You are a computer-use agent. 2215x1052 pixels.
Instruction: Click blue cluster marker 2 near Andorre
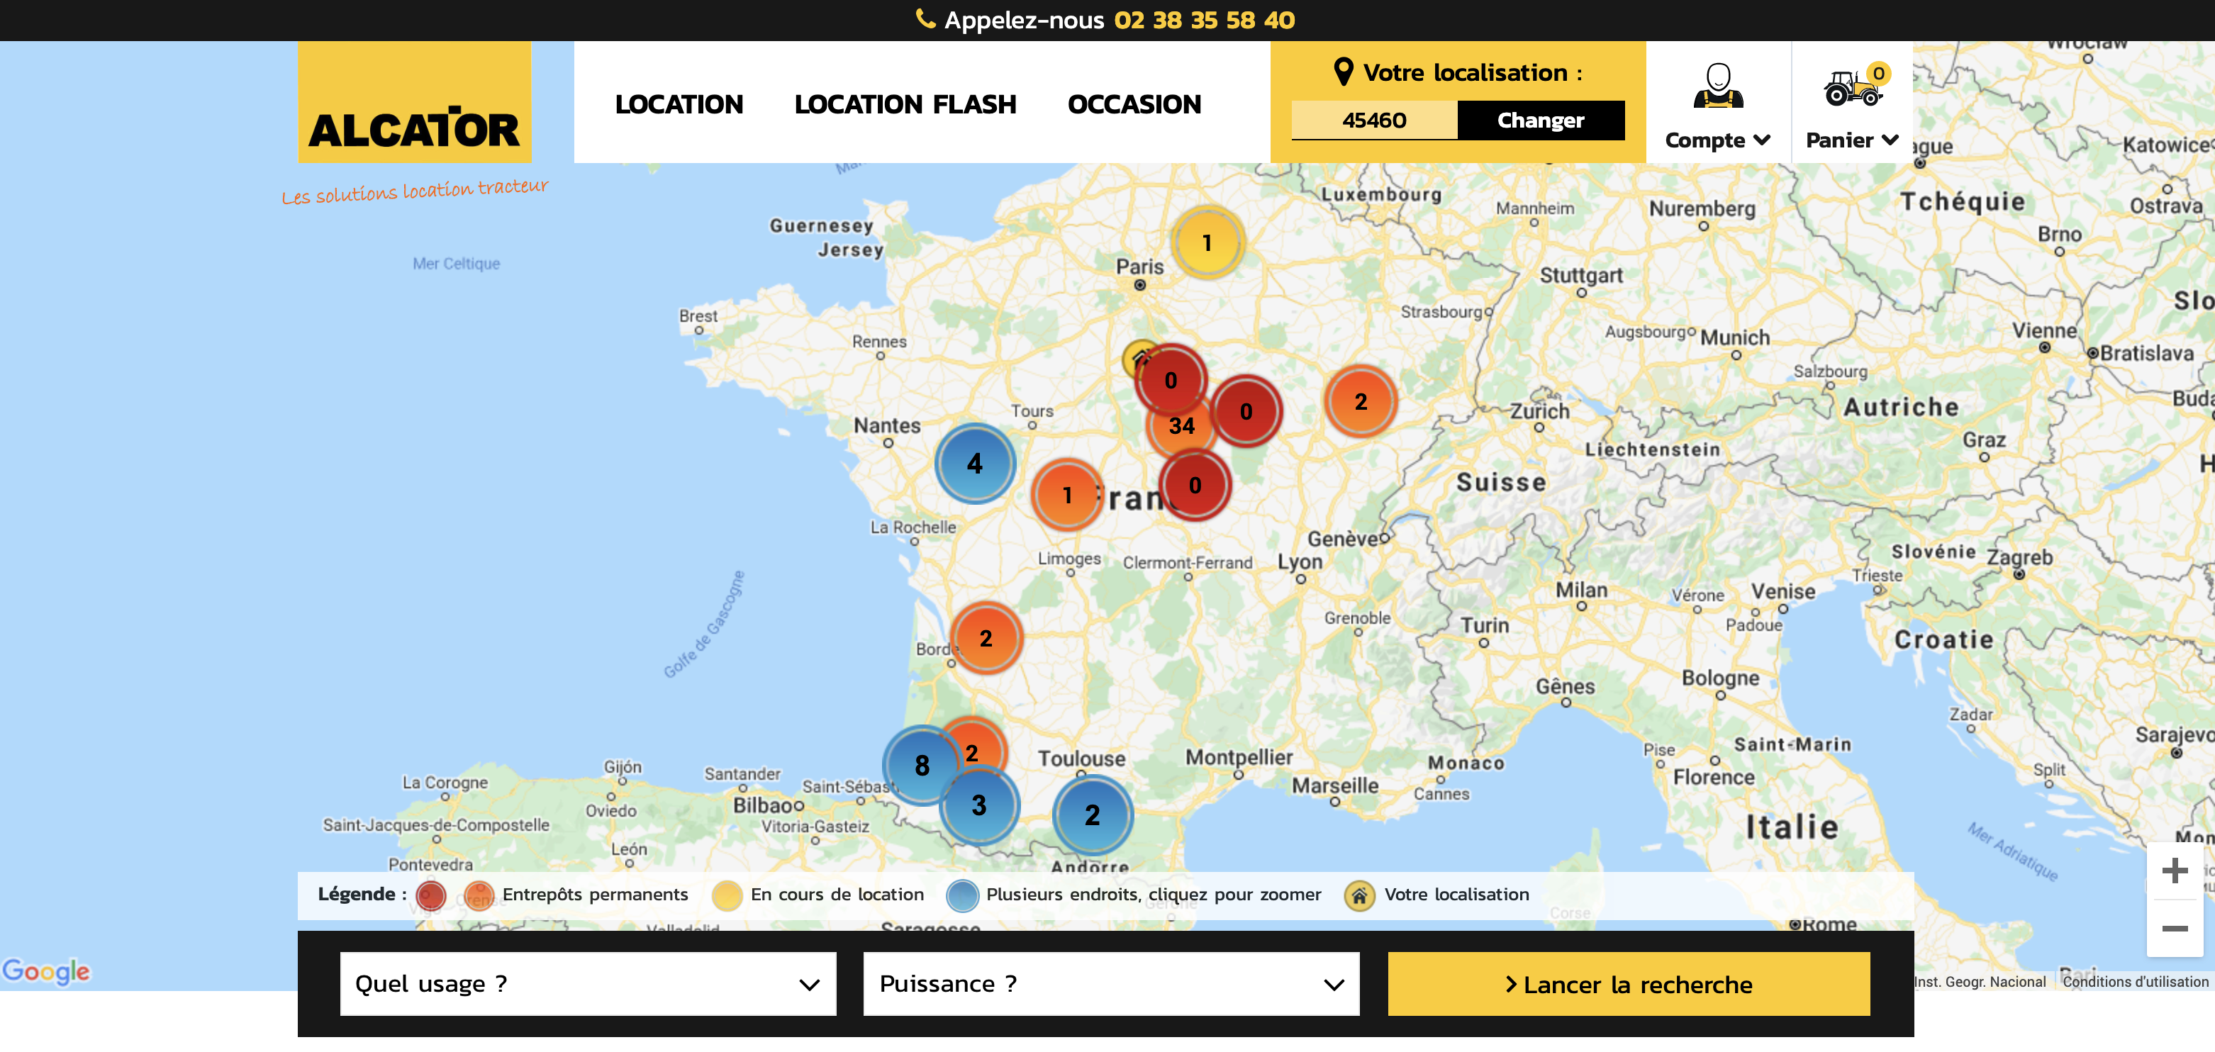[x=1092, y=815]
